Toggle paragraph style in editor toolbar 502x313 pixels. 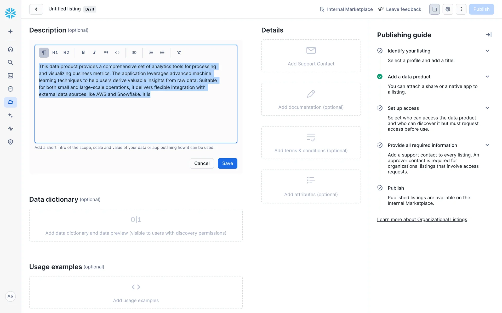tap(44, 52)
